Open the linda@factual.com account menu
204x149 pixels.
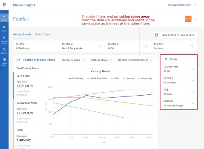point(182,5)
